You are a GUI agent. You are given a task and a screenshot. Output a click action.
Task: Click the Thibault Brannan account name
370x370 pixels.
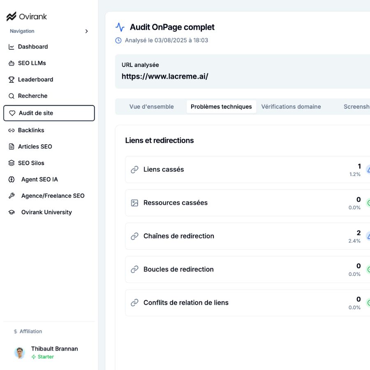click(x=55, y=349)
